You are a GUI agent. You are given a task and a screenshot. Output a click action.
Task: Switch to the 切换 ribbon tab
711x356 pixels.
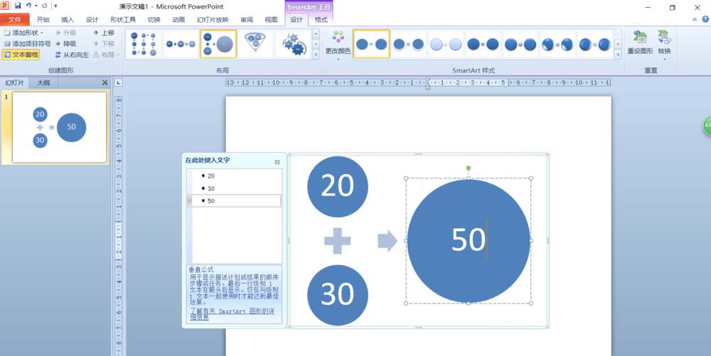tap(154, 19)
